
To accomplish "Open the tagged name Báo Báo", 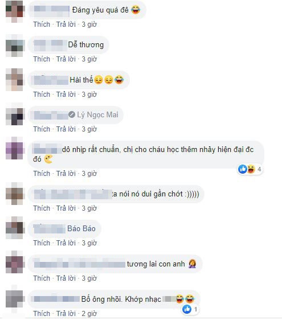I will click(x=81, y=228).
